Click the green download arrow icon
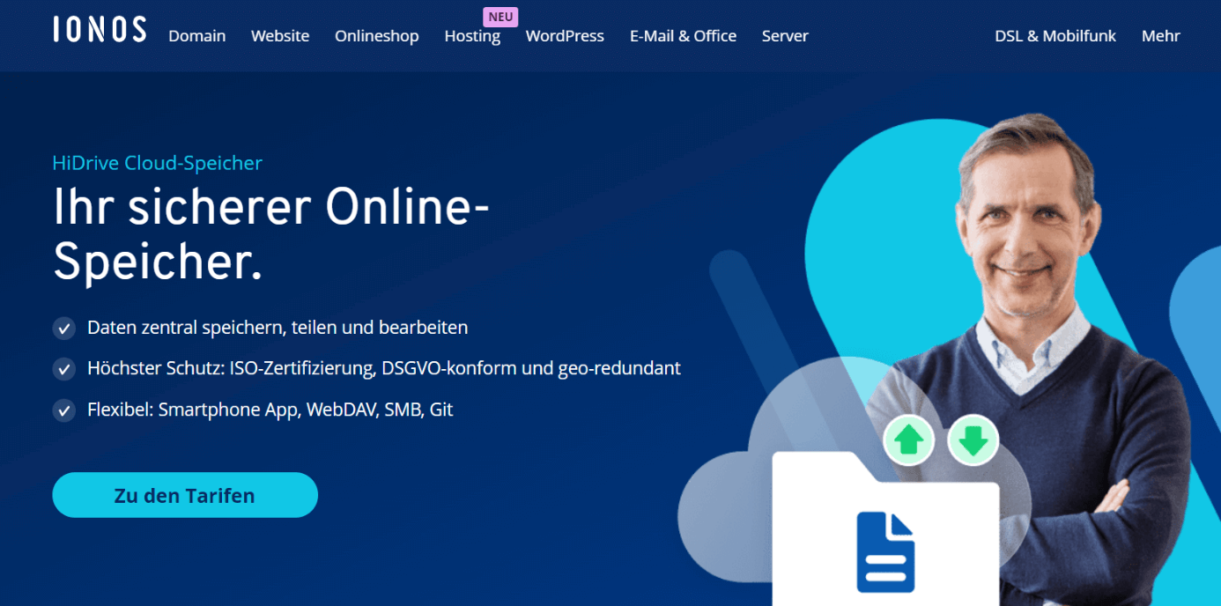The width and height of the screenshot is (1221, 606). click(x=973, y=440)
